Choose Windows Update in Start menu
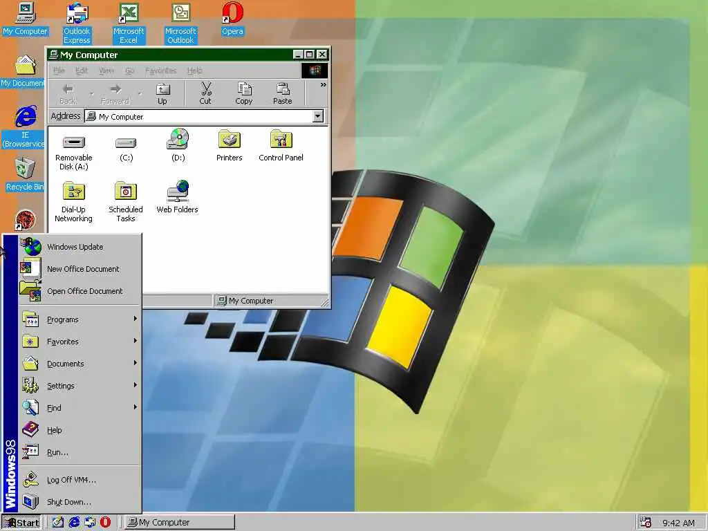 (x=80, y=247)
